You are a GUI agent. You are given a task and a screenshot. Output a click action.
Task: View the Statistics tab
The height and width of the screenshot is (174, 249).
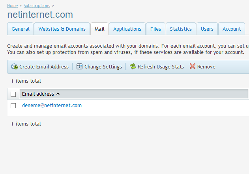coord(181,29)
